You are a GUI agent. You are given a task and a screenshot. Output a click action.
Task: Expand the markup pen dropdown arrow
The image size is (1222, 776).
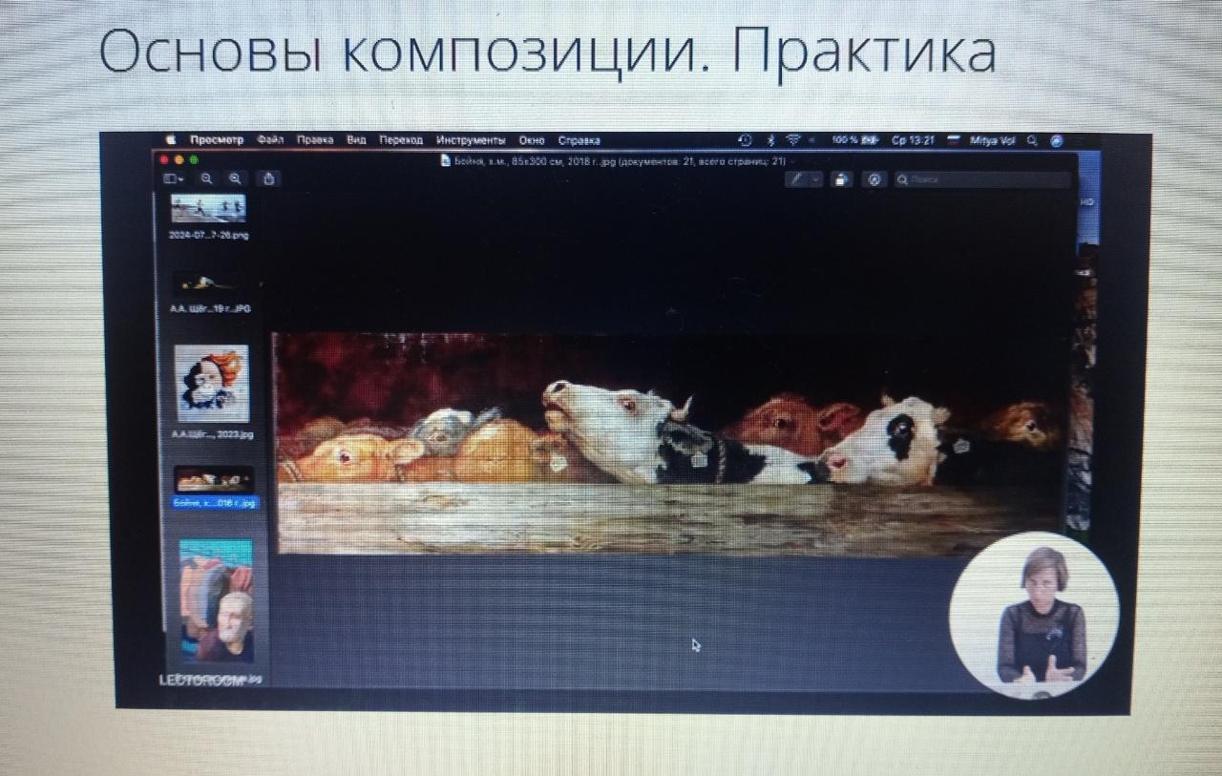coord(815,179)
